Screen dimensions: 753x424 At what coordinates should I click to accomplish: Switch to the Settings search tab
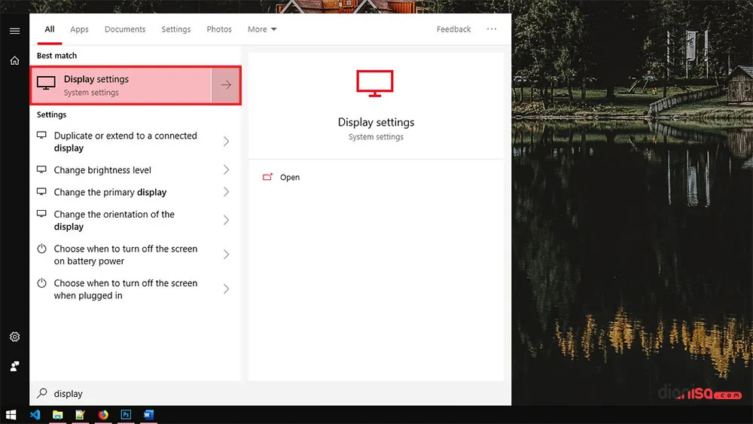click(175, 29)
